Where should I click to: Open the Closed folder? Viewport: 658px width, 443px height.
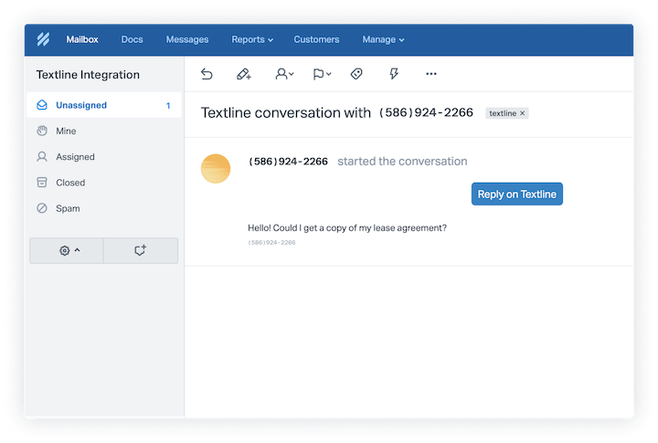coord(103,183)
